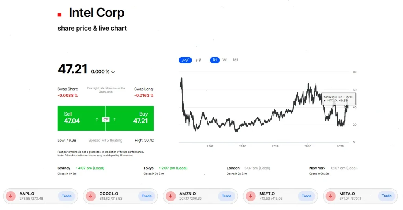The image size is (403, 210).
Task: Click the GOOGL.O red down-arrow icon
Action: click(x=91, y=196)
